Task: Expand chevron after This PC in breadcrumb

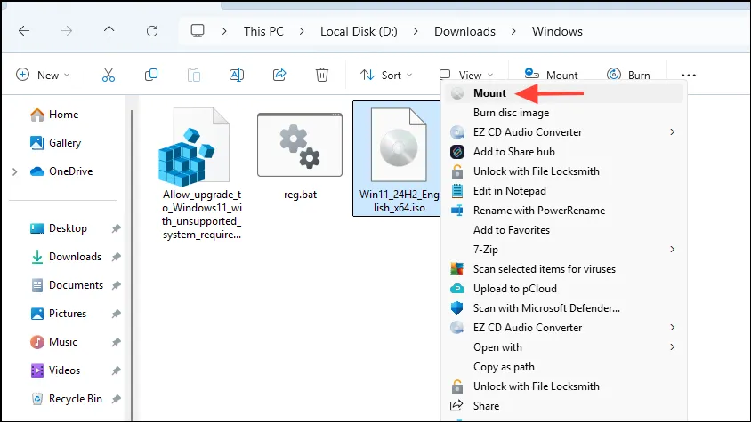Action: [302, 31]
